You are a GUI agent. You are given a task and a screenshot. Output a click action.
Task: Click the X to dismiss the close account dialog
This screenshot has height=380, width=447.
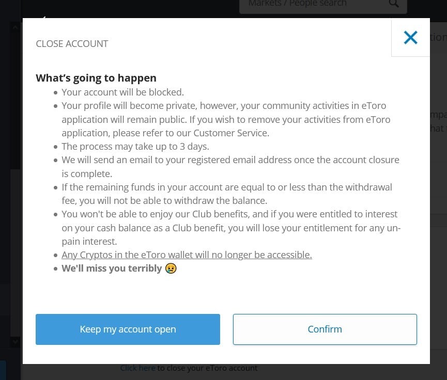pos(410,37)
